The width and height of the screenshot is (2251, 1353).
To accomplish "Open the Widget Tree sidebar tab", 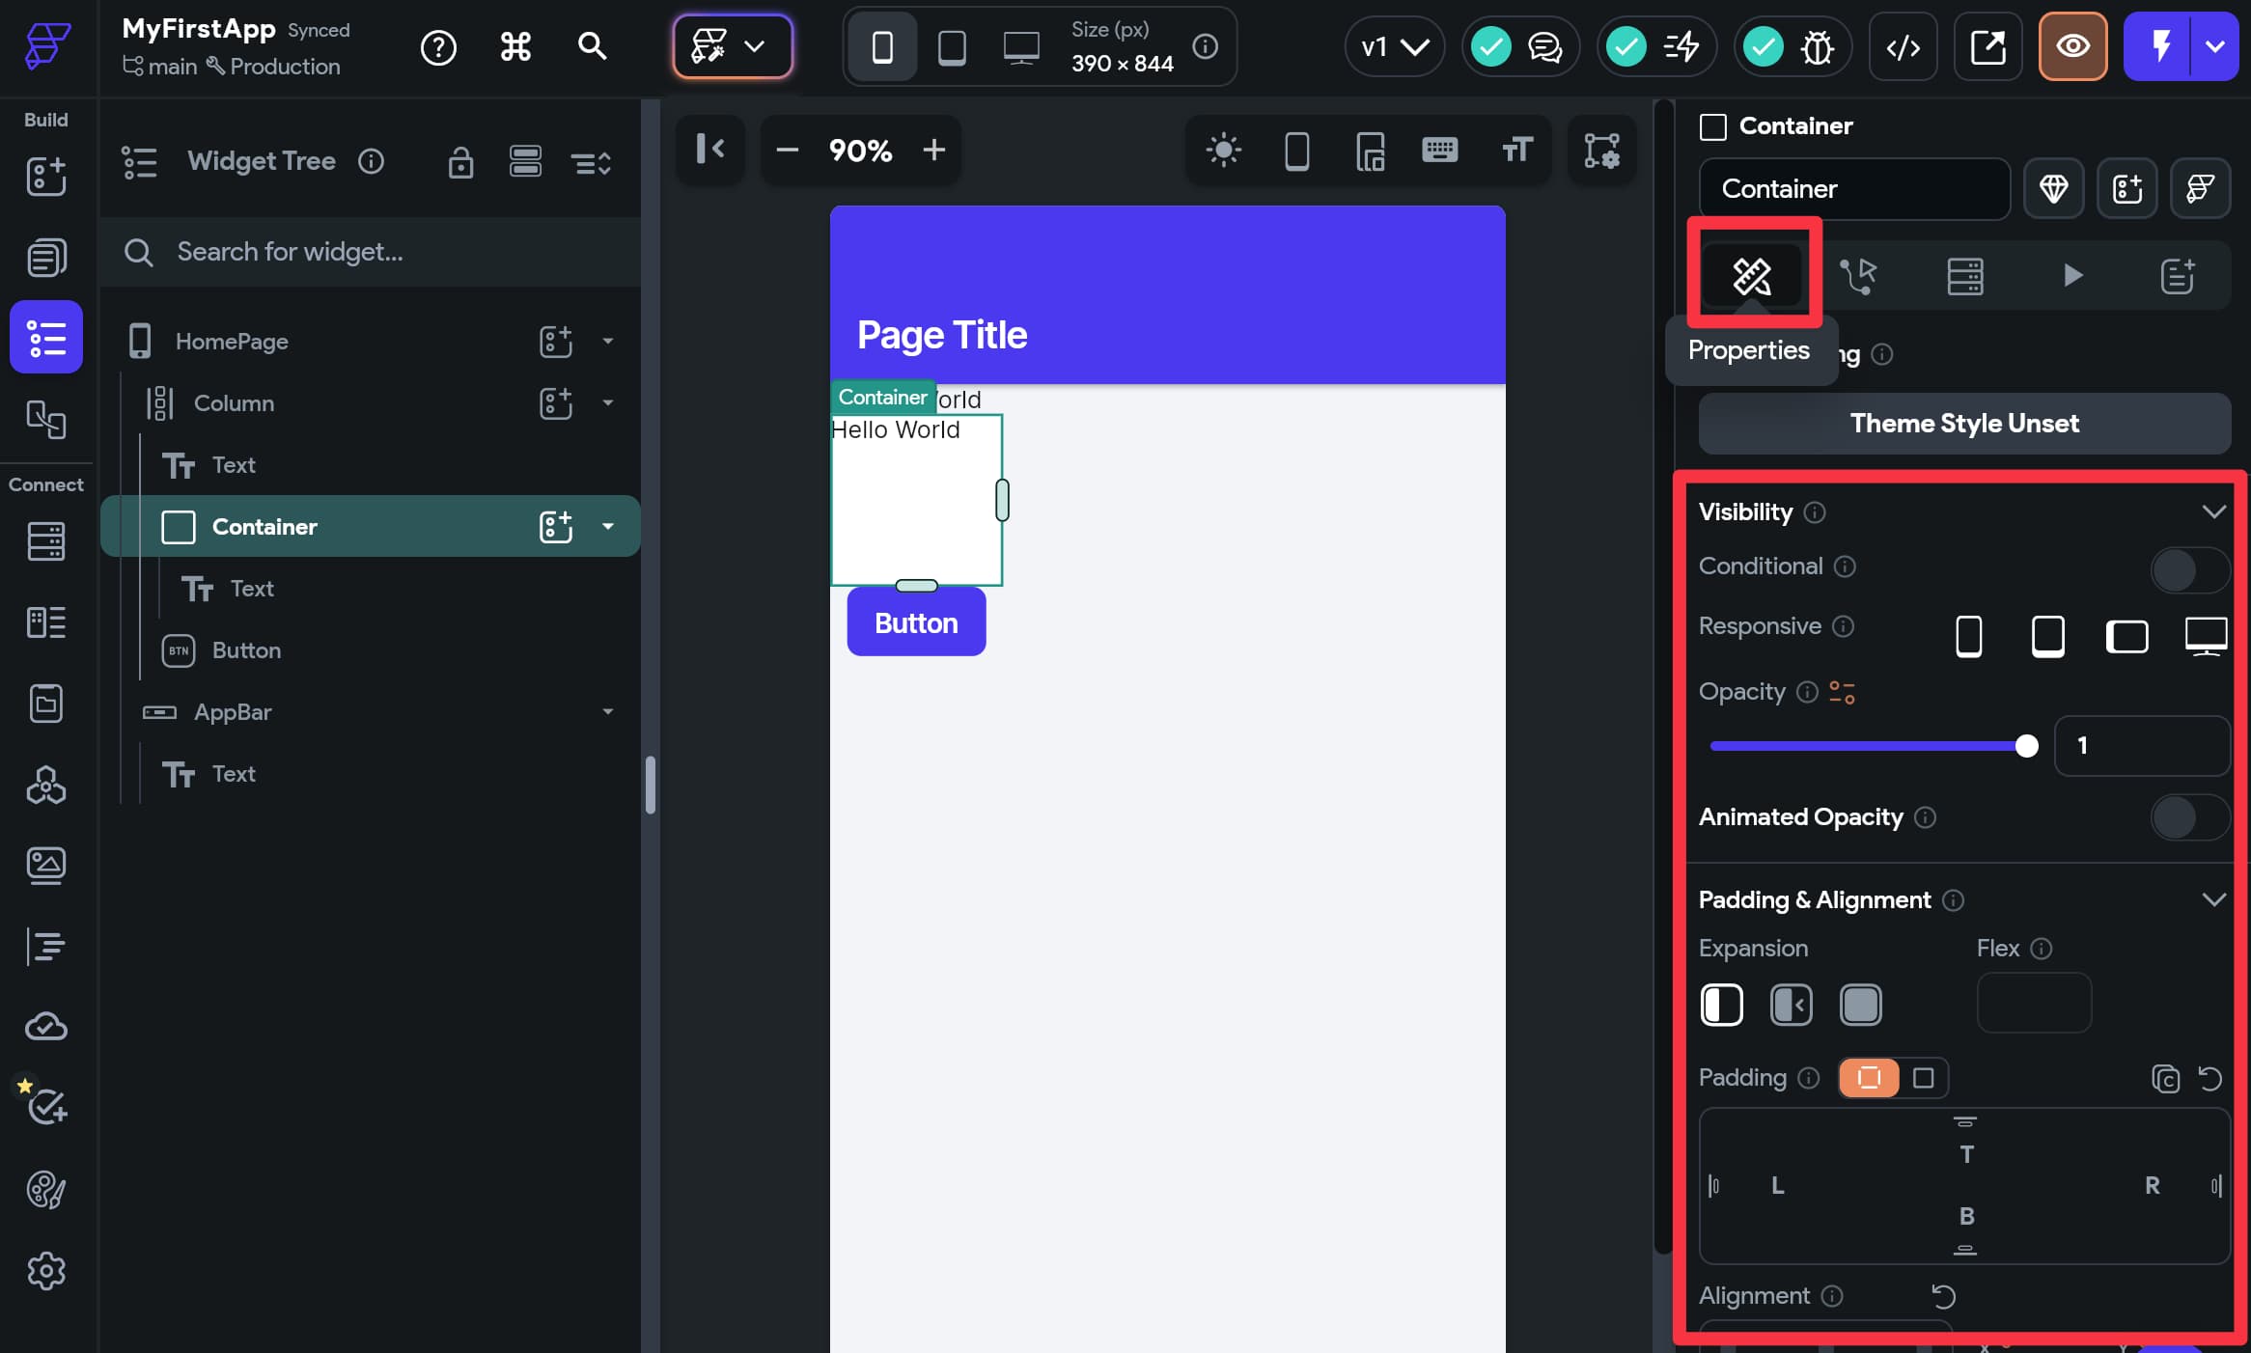I will 46,337.
